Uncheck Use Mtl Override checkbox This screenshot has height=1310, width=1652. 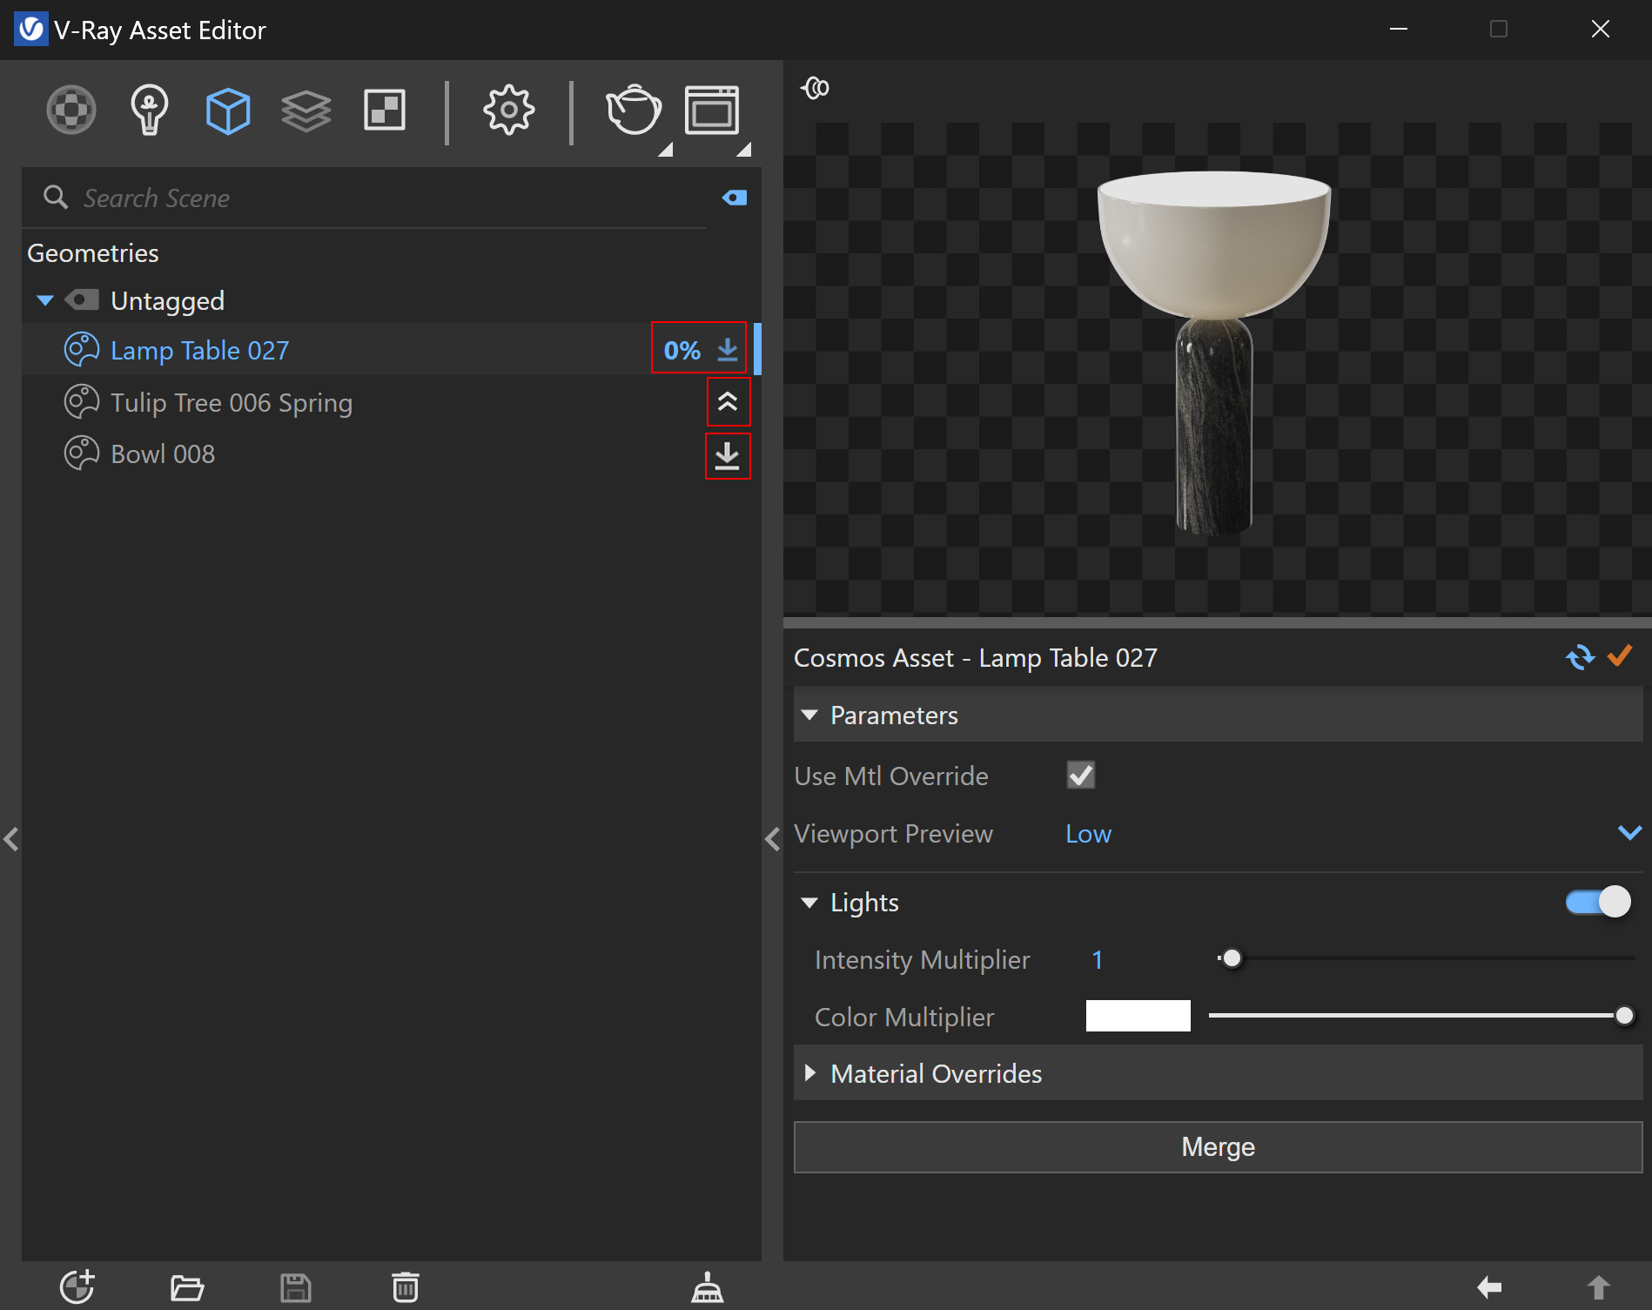pos(1081,775)
